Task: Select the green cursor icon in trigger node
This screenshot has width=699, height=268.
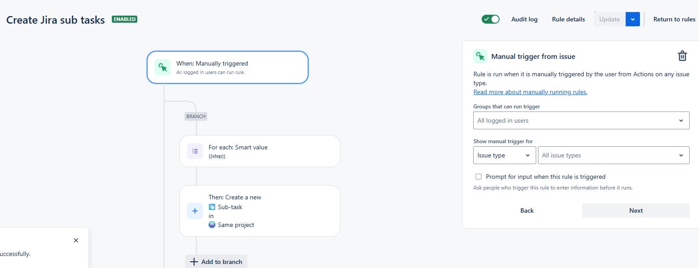Action: 163,67
